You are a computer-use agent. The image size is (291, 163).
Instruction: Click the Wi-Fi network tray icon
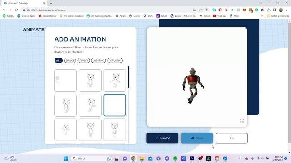click(x=258, y=158)
